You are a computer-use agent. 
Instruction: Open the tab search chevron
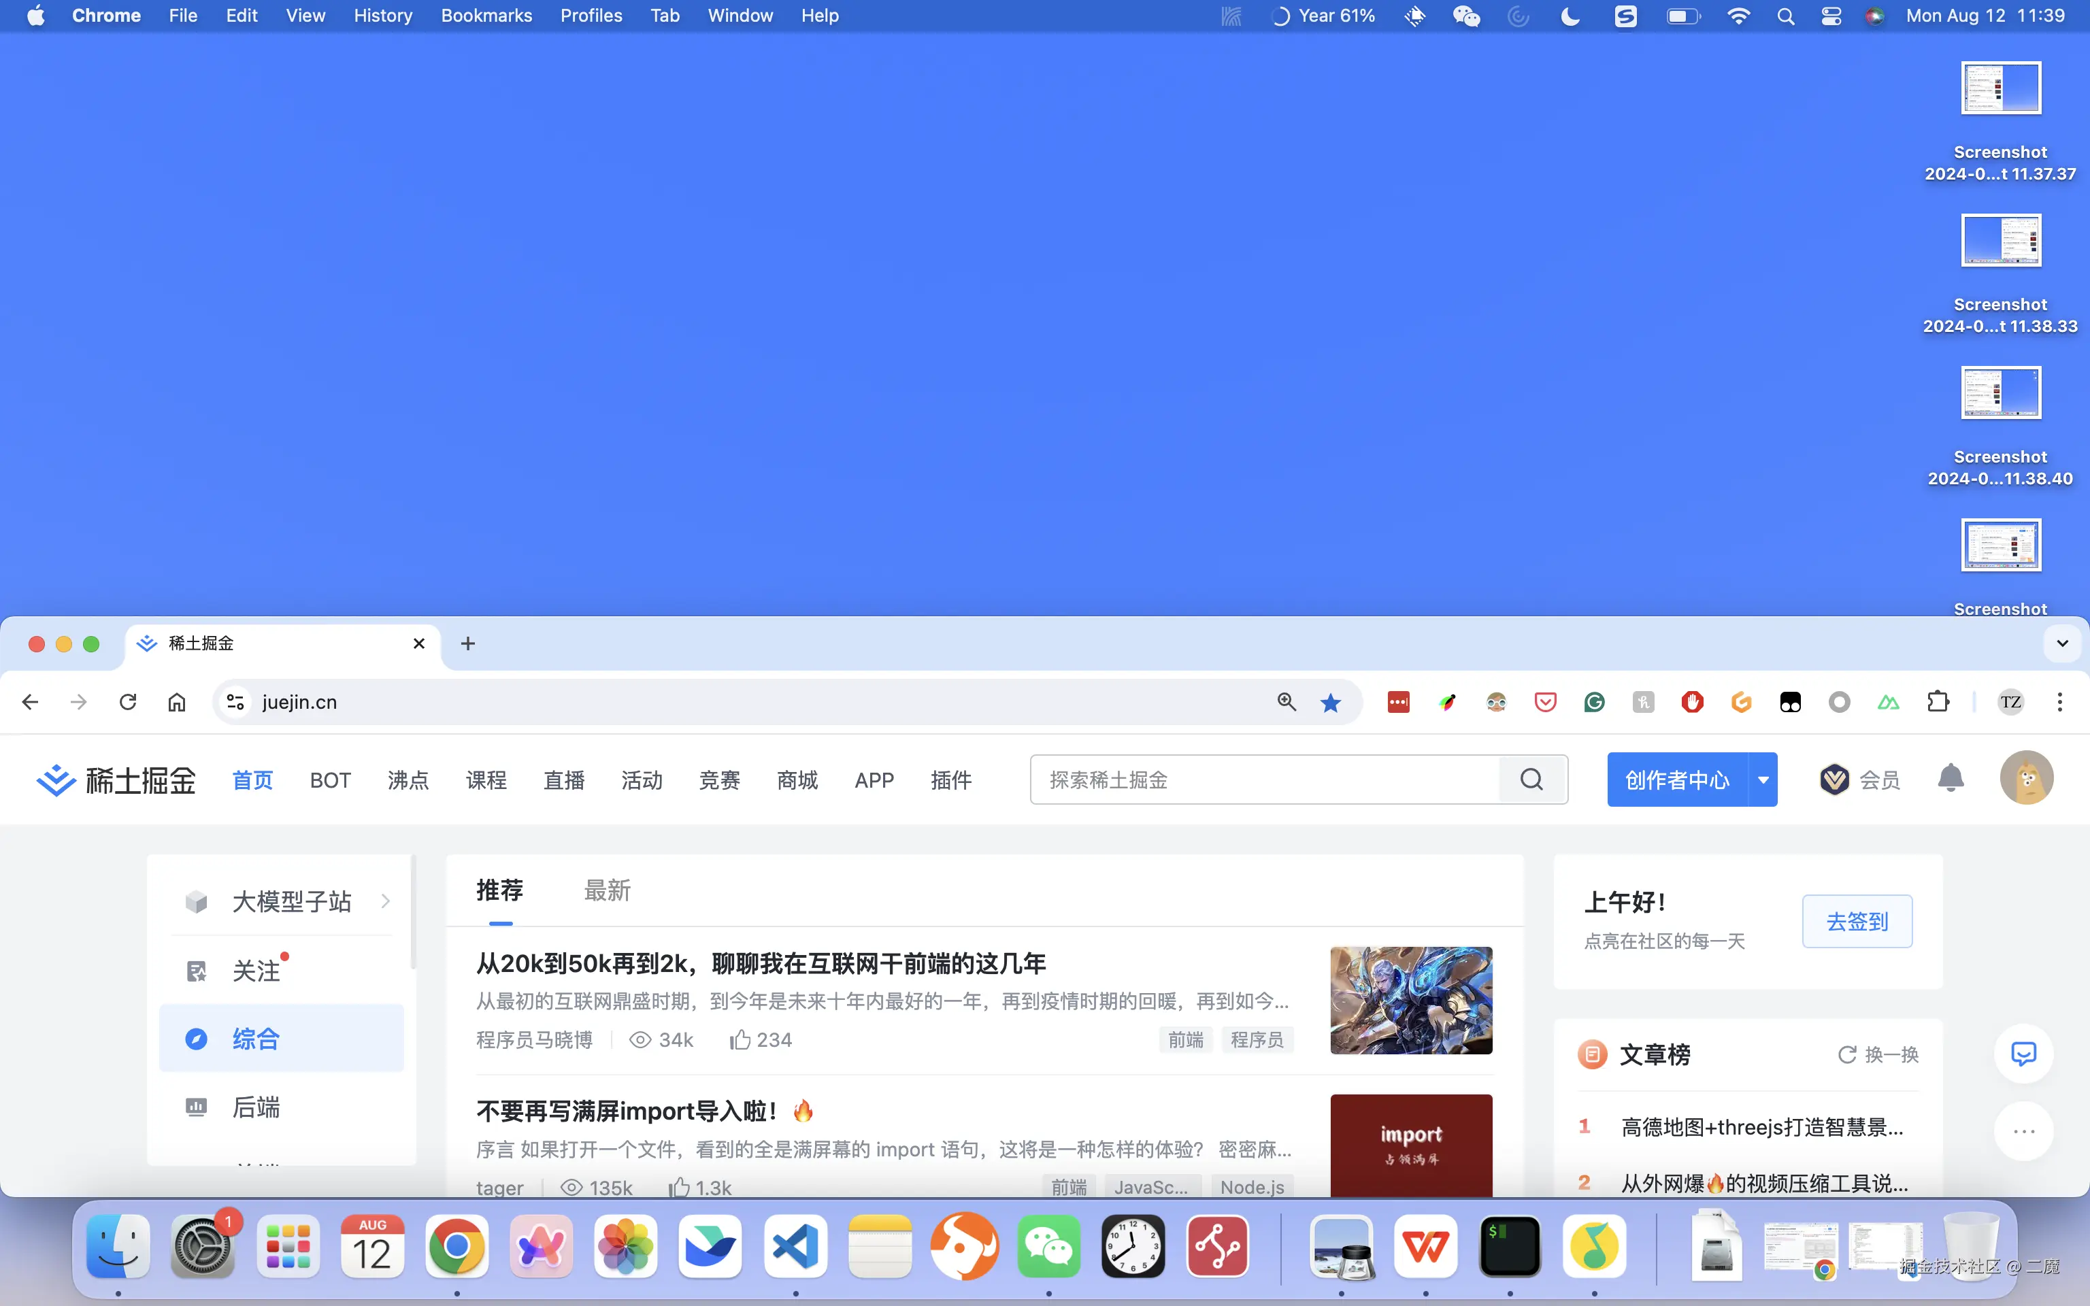[2062, 643]
